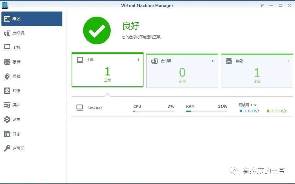Select the 存储 summary card
The height and width of the screenshot is (184, 295).
pyautogui.click(x=257, y=71)
